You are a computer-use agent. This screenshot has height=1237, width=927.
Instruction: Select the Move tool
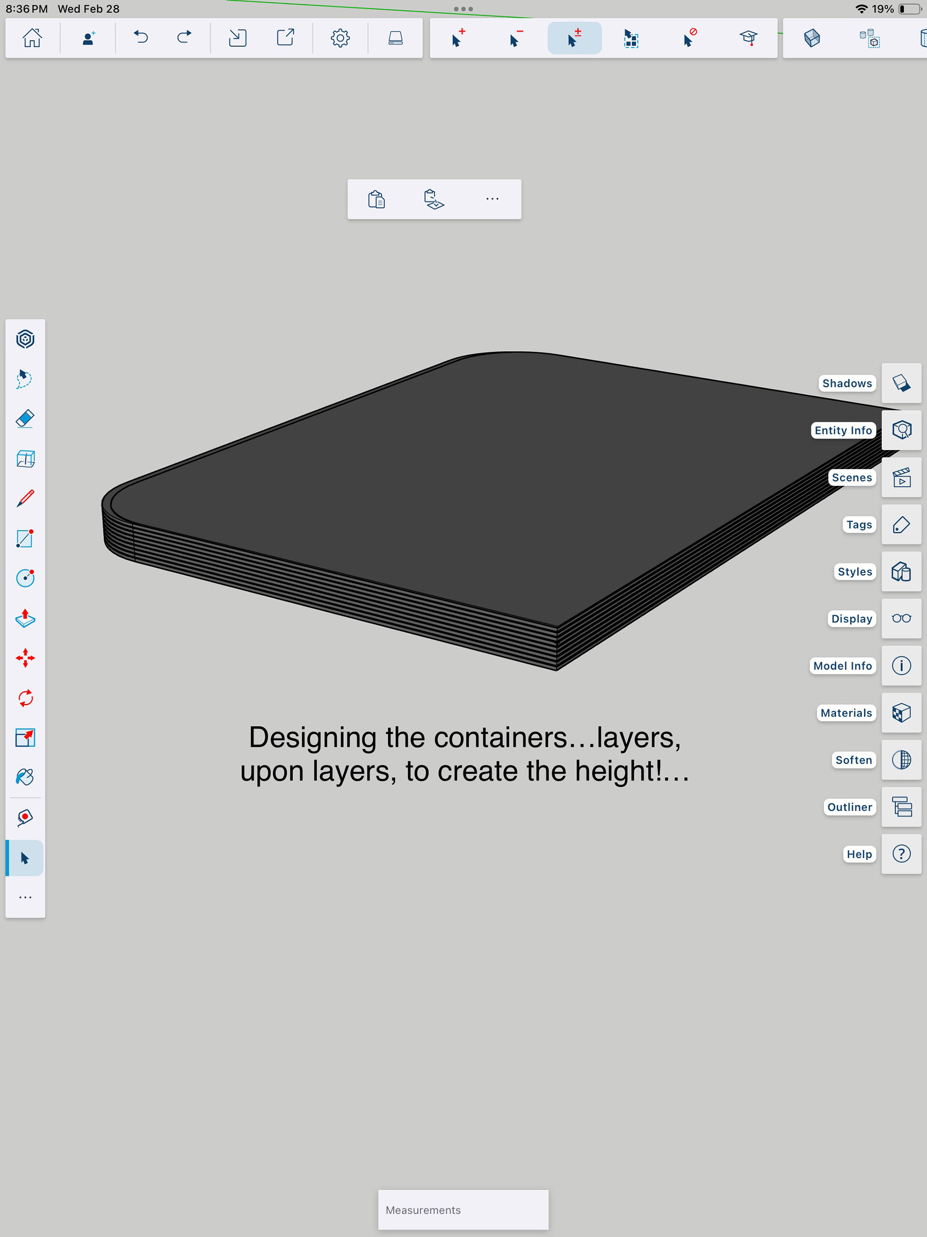25,658
